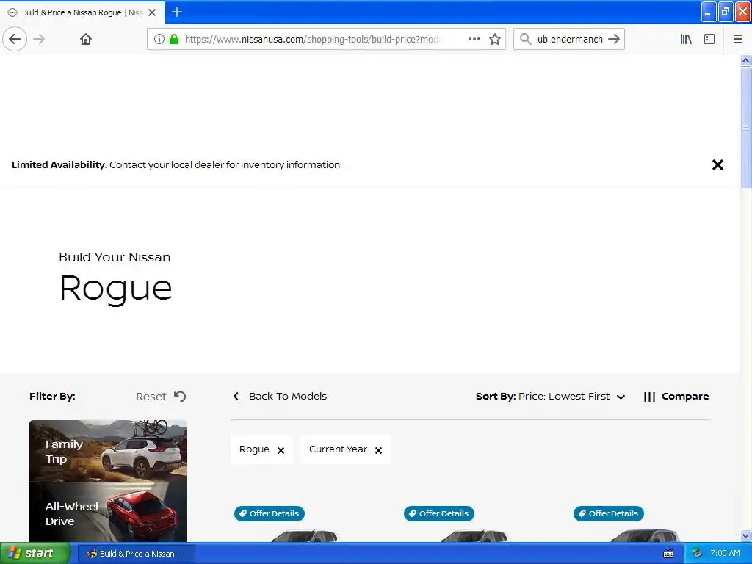Close the Build & Price Nissan tab
This screenshot has width=752, height=564.
point(152,12)
